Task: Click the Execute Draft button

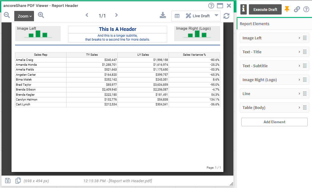Action: click(265, 9)
